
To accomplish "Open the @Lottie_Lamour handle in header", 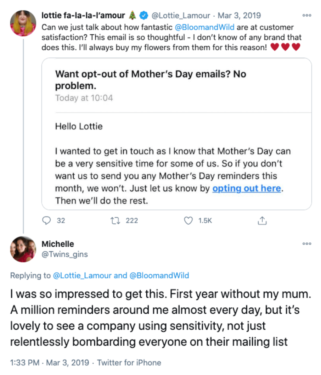I will click(182, 16).
